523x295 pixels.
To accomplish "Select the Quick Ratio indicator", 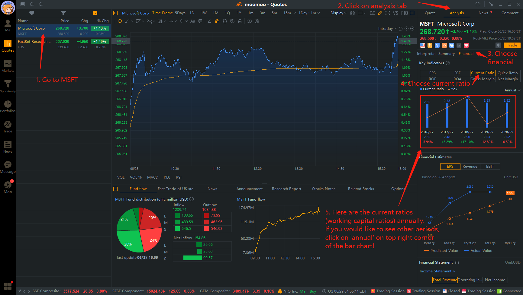I will pyautogui.click(x=508, y=73).
